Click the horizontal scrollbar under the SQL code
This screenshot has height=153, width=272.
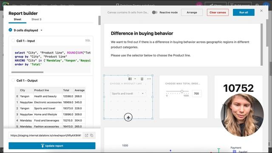pos(27,72)
